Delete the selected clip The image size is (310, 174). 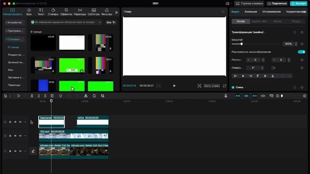(52, 96)
